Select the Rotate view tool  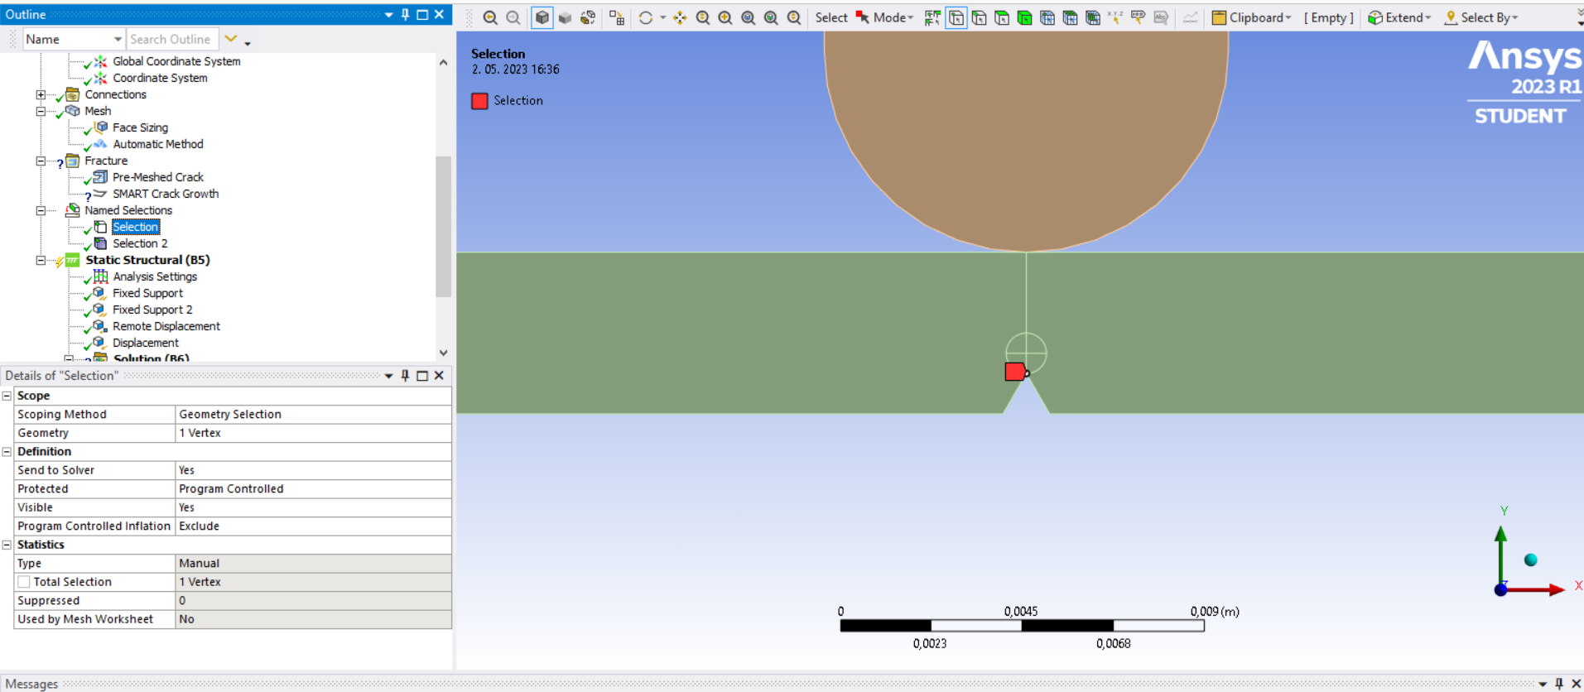(646, 17)
